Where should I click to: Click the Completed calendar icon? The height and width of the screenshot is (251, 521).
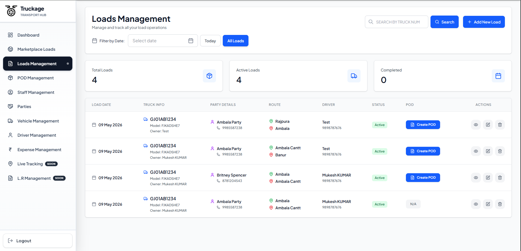point(498,76)
